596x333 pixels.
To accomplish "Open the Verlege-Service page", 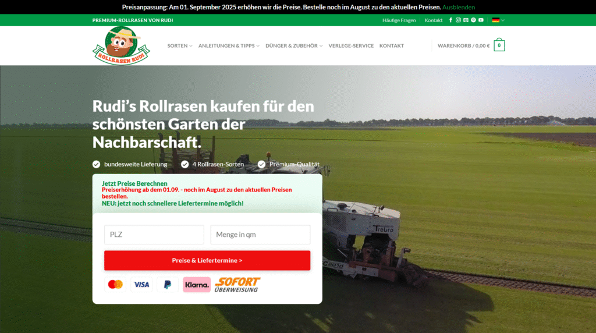I will coord(351,45).
